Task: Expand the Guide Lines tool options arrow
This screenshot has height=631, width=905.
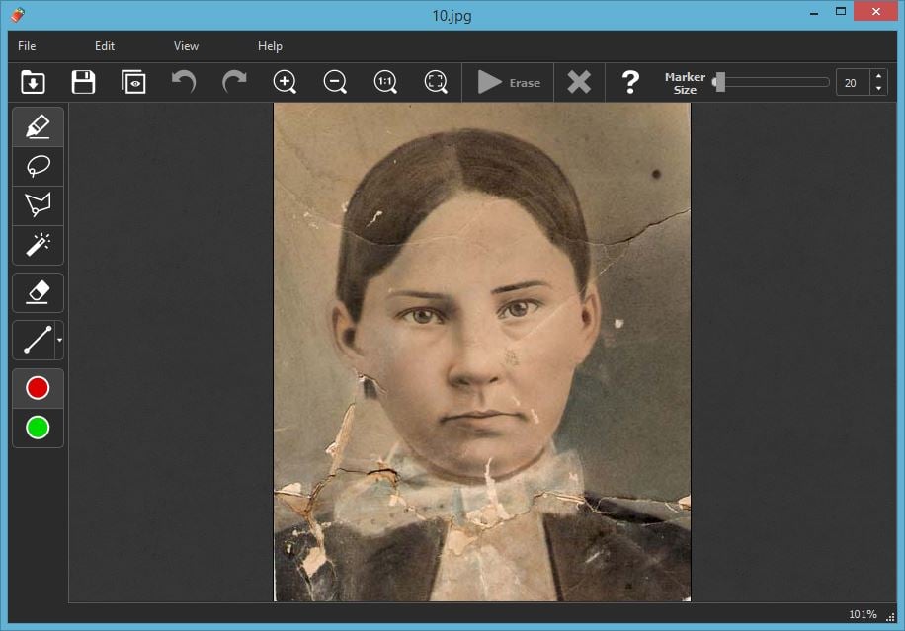Action: pyautogui.click(x=59, y=340)
